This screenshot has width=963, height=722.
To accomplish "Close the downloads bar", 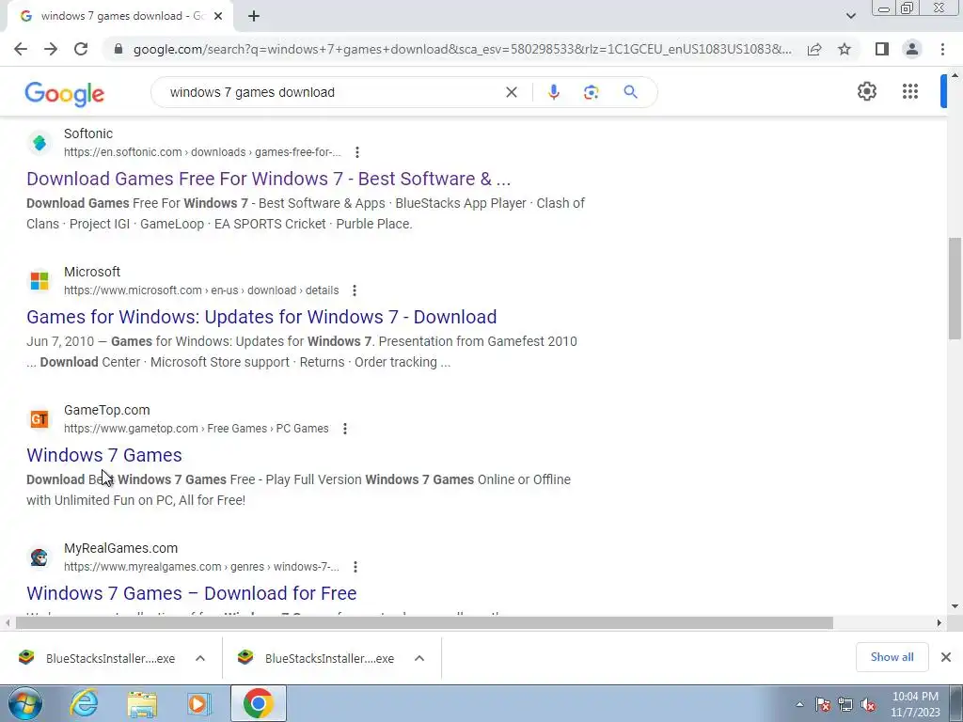I will (x=946, y=657).
